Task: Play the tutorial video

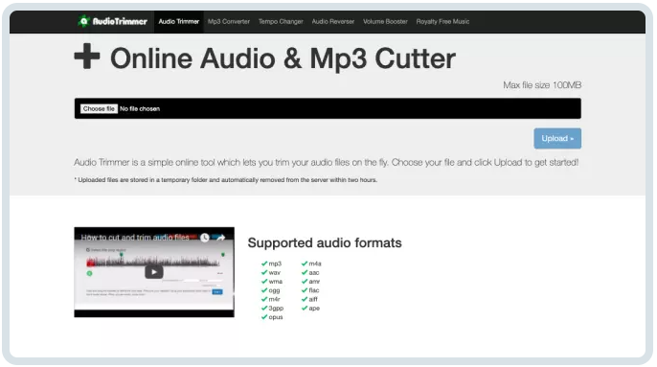Action: point(154,272)
